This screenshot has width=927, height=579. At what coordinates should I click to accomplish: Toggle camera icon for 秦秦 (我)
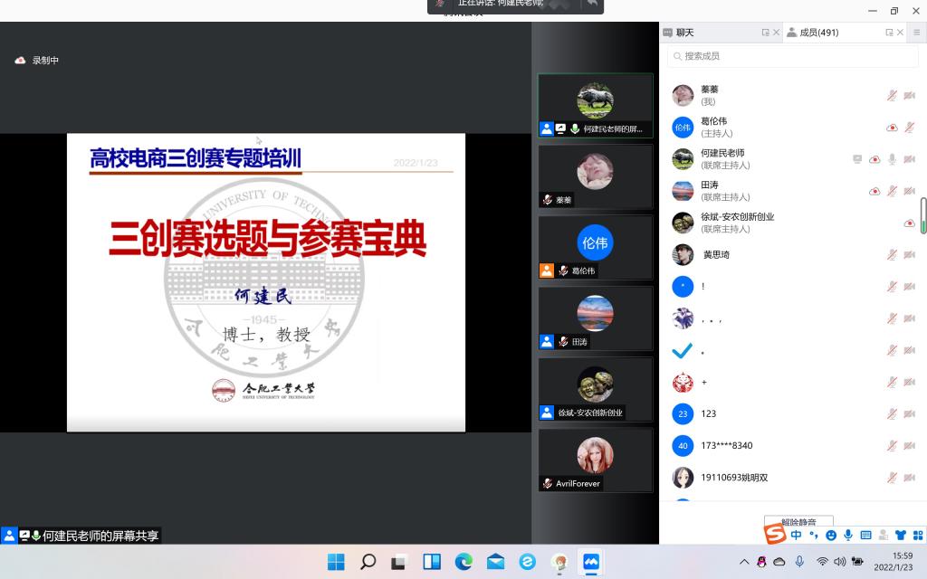[909, 95]
